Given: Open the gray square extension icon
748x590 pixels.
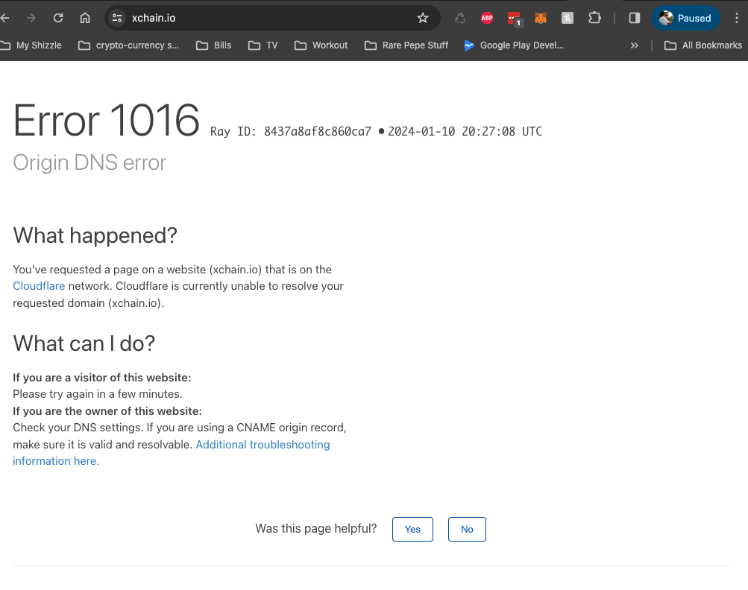Looking at the screenshot, I should tap(568, 18).
